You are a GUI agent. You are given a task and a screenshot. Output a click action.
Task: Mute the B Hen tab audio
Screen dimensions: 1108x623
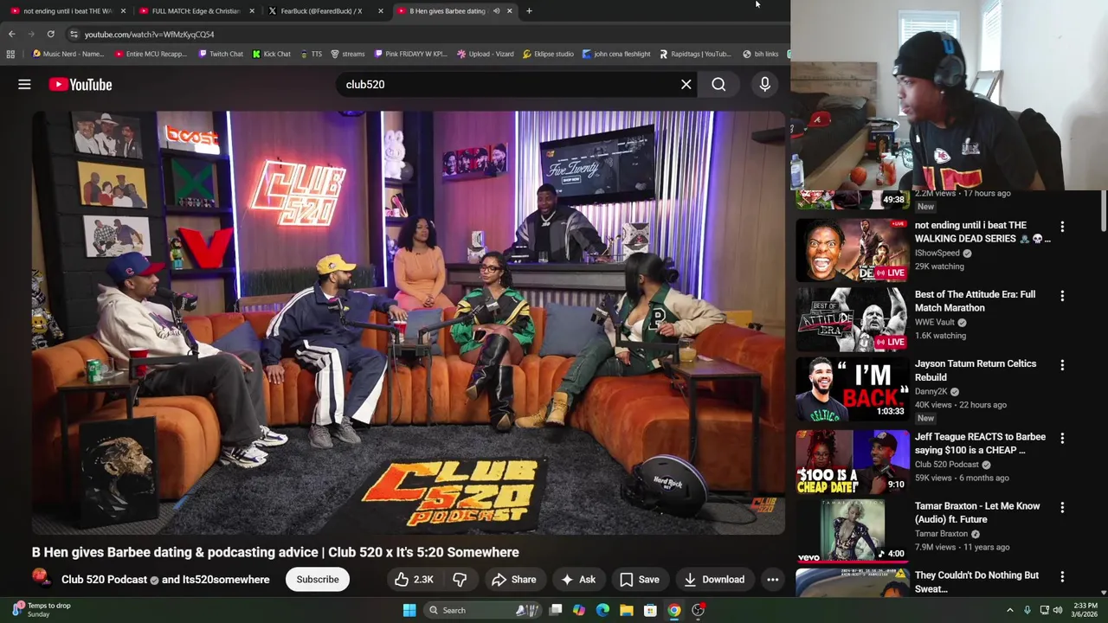click(x=496, y=10)
